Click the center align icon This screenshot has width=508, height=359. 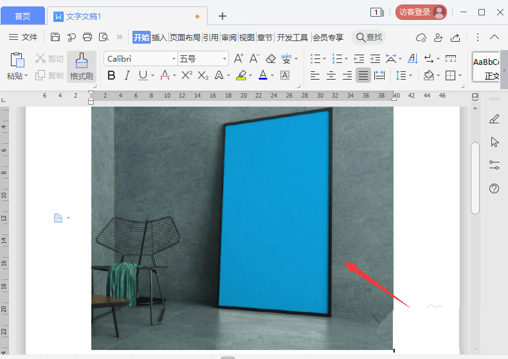(x=331, y=76)
